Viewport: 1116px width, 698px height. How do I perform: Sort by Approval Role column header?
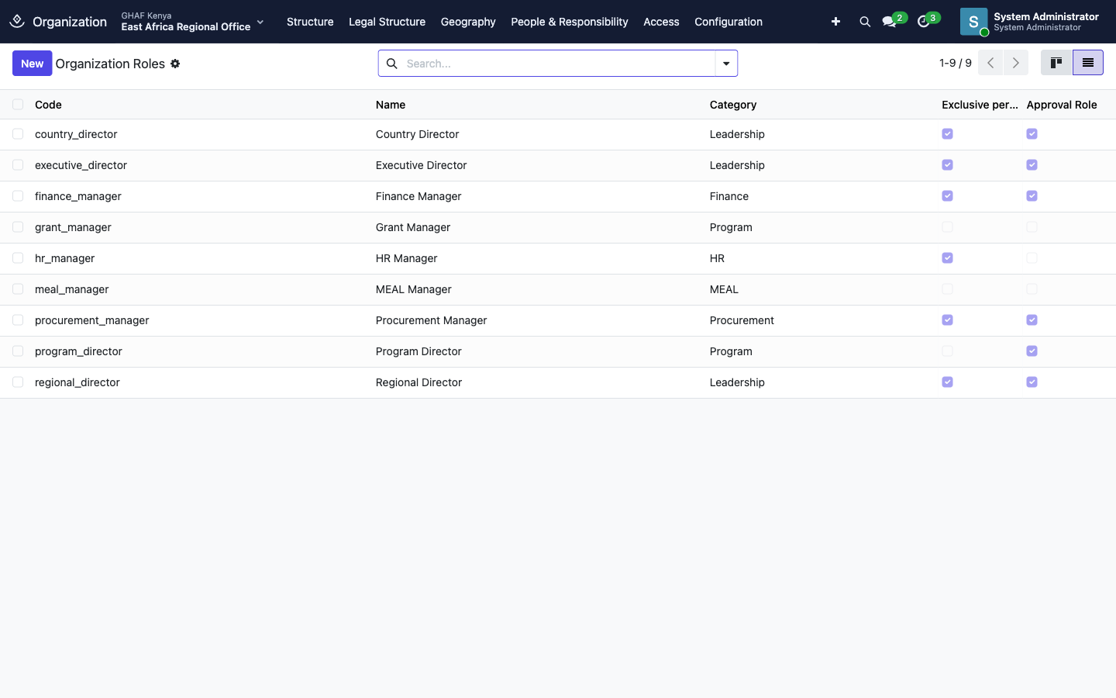(x=1062, y=105)
